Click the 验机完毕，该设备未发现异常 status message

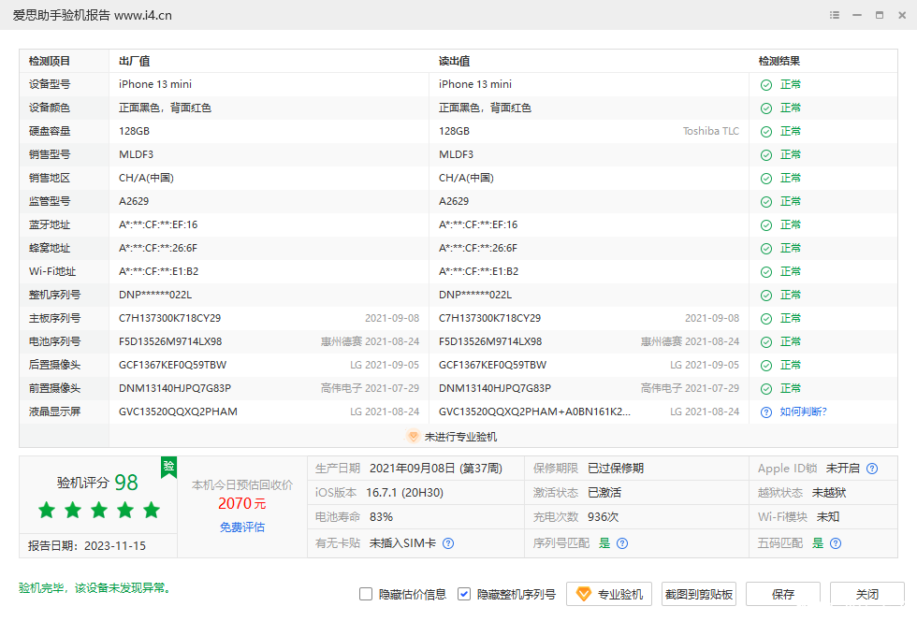click(96, 587)
